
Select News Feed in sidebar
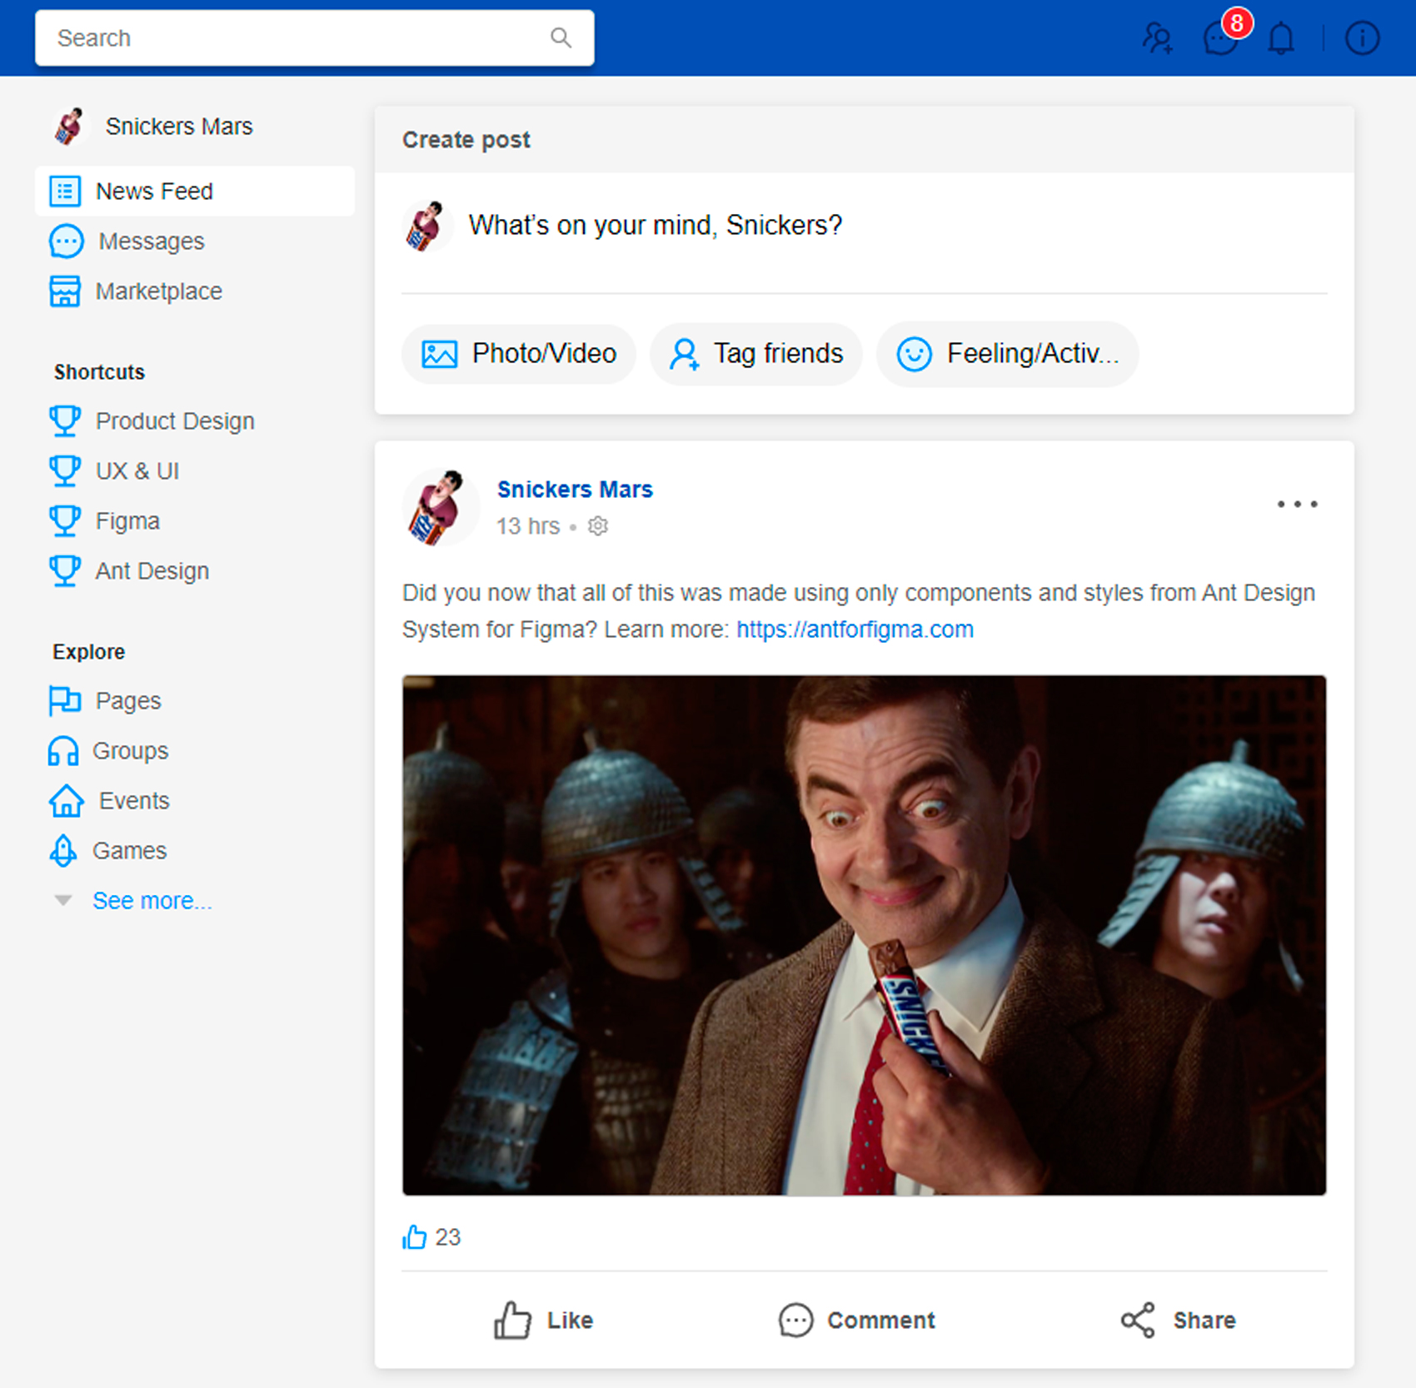point(195,192)
